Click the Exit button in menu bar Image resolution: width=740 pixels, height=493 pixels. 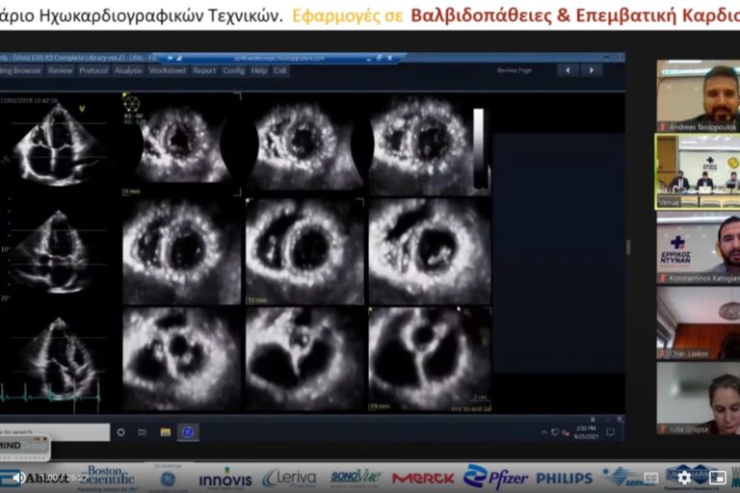[x=280, y=70]
